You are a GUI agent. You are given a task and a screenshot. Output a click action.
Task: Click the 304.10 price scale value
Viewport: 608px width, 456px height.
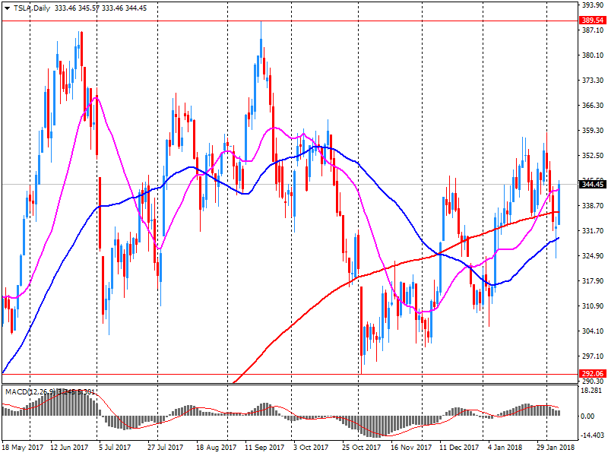pyautogui.click(x=594, y=331)
